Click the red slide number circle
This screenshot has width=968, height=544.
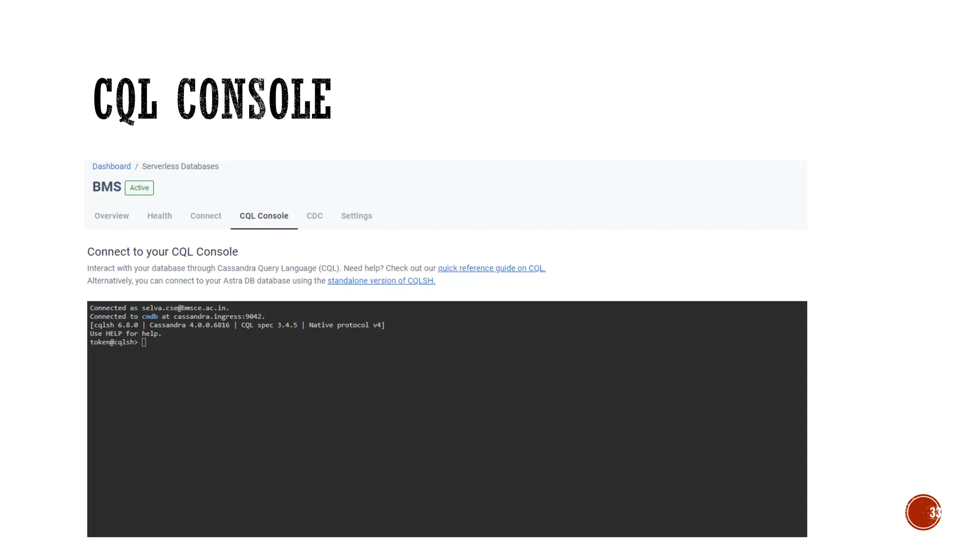coord(923,512)
